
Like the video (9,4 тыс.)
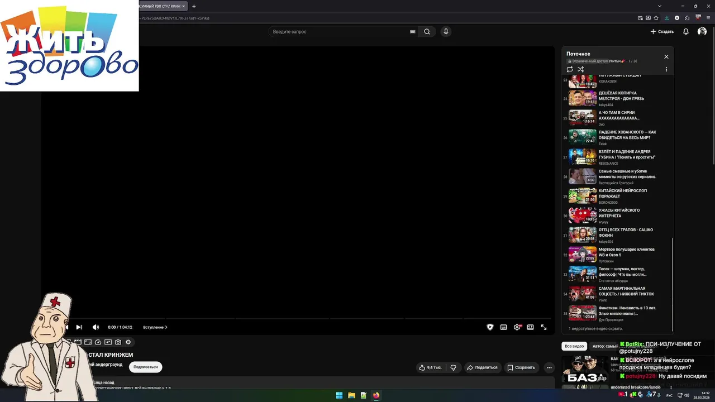point(430,367)
